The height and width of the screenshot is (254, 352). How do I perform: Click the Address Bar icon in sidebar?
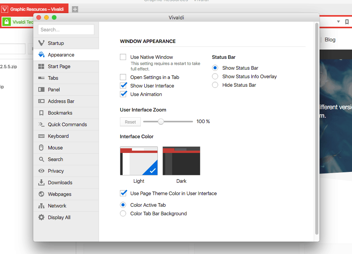(x=41, y=101)
